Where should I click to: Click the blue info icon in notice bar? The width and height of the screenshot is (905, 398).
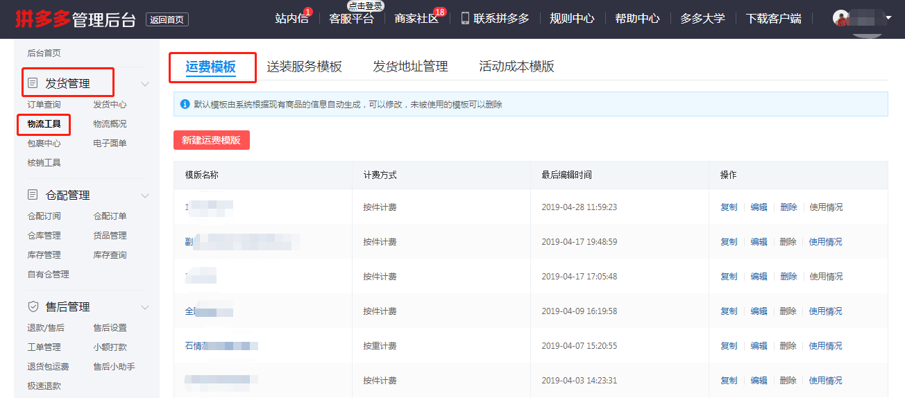(x=185, y=104)
